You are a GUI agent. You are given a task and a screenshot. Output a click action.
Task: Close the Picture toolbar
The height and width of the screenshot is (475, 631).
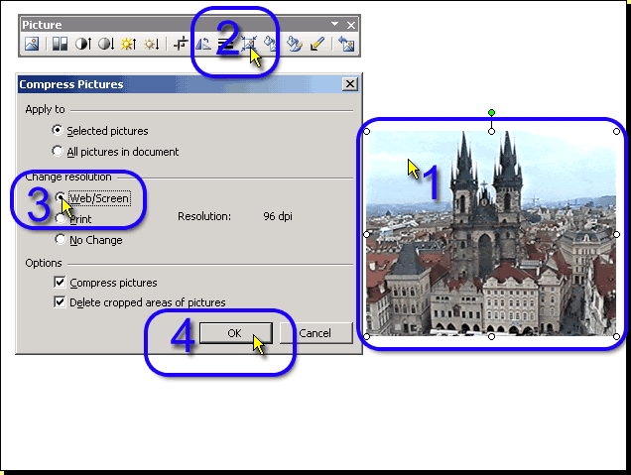pyautogui.click(x=351, y=25)
